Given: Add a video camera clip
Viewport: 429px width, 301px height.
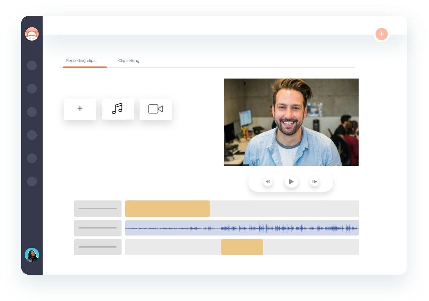Looking at the screenshot, I should click(x=155, y=109).
